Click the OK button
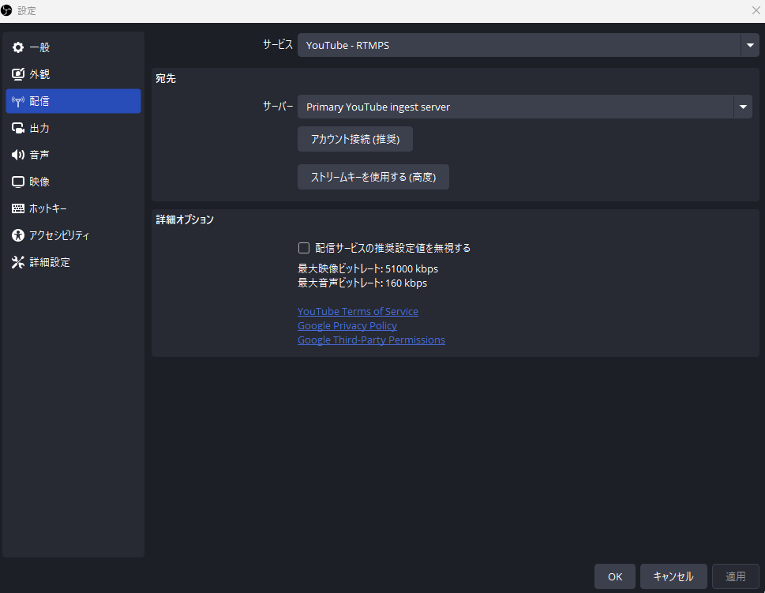The height and width of the screenshot is (593, 765). click(x=614, y=576)
